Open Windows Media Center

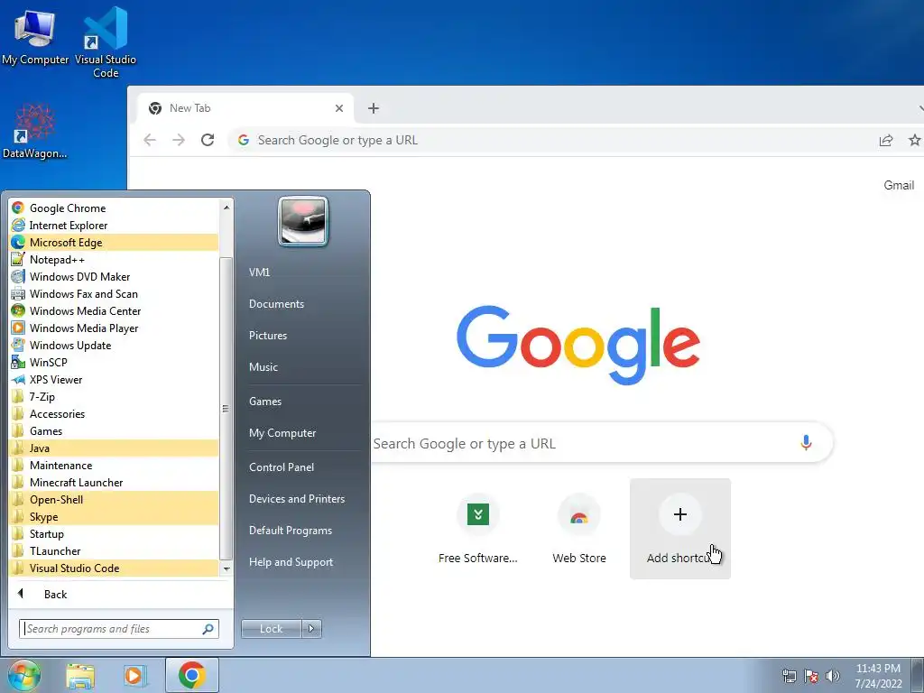pos(114,310)
